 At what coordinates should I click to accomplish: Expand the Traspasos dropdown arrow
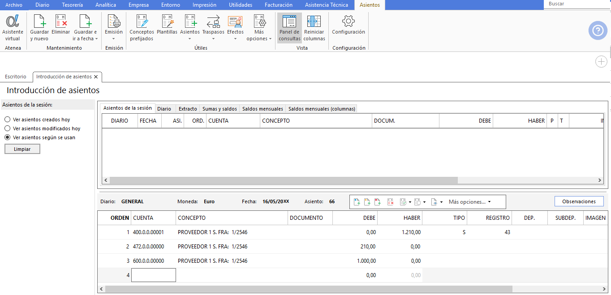tap(213, 39)
